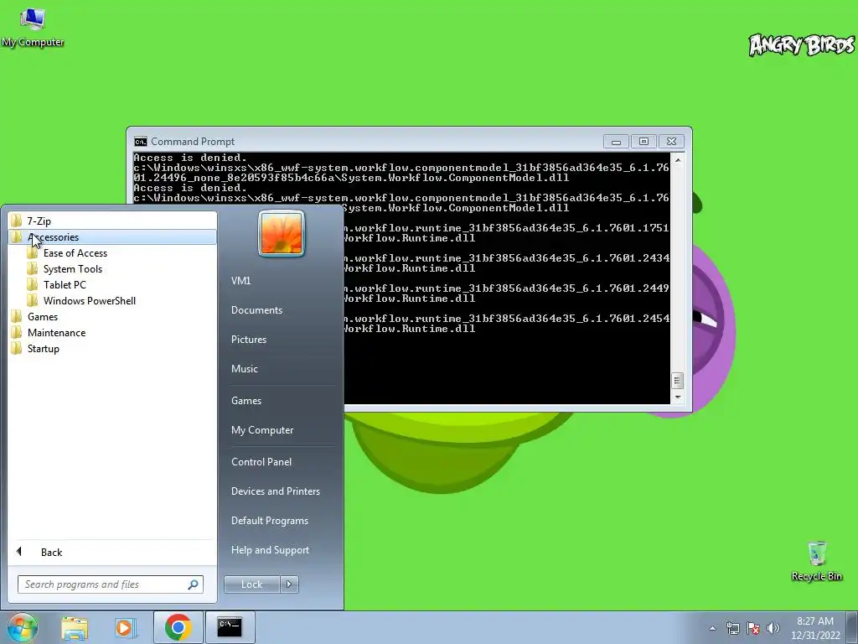Viewport: 858px width, 644px height.
Task: Maximize the Command Prompt window
Action: (643, 142)
